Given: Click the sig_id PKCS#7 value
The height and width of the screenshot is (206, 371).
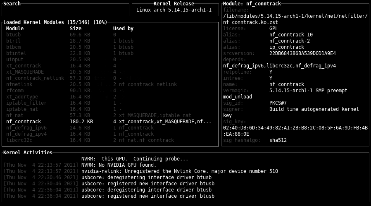Looking at the screenshot, I should [278, 103].
